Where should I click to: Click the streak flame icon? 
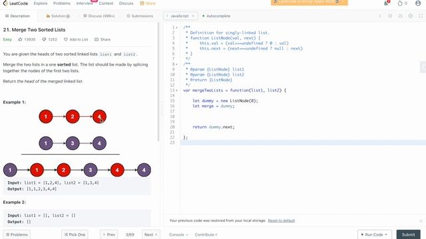tap(400, 3)
